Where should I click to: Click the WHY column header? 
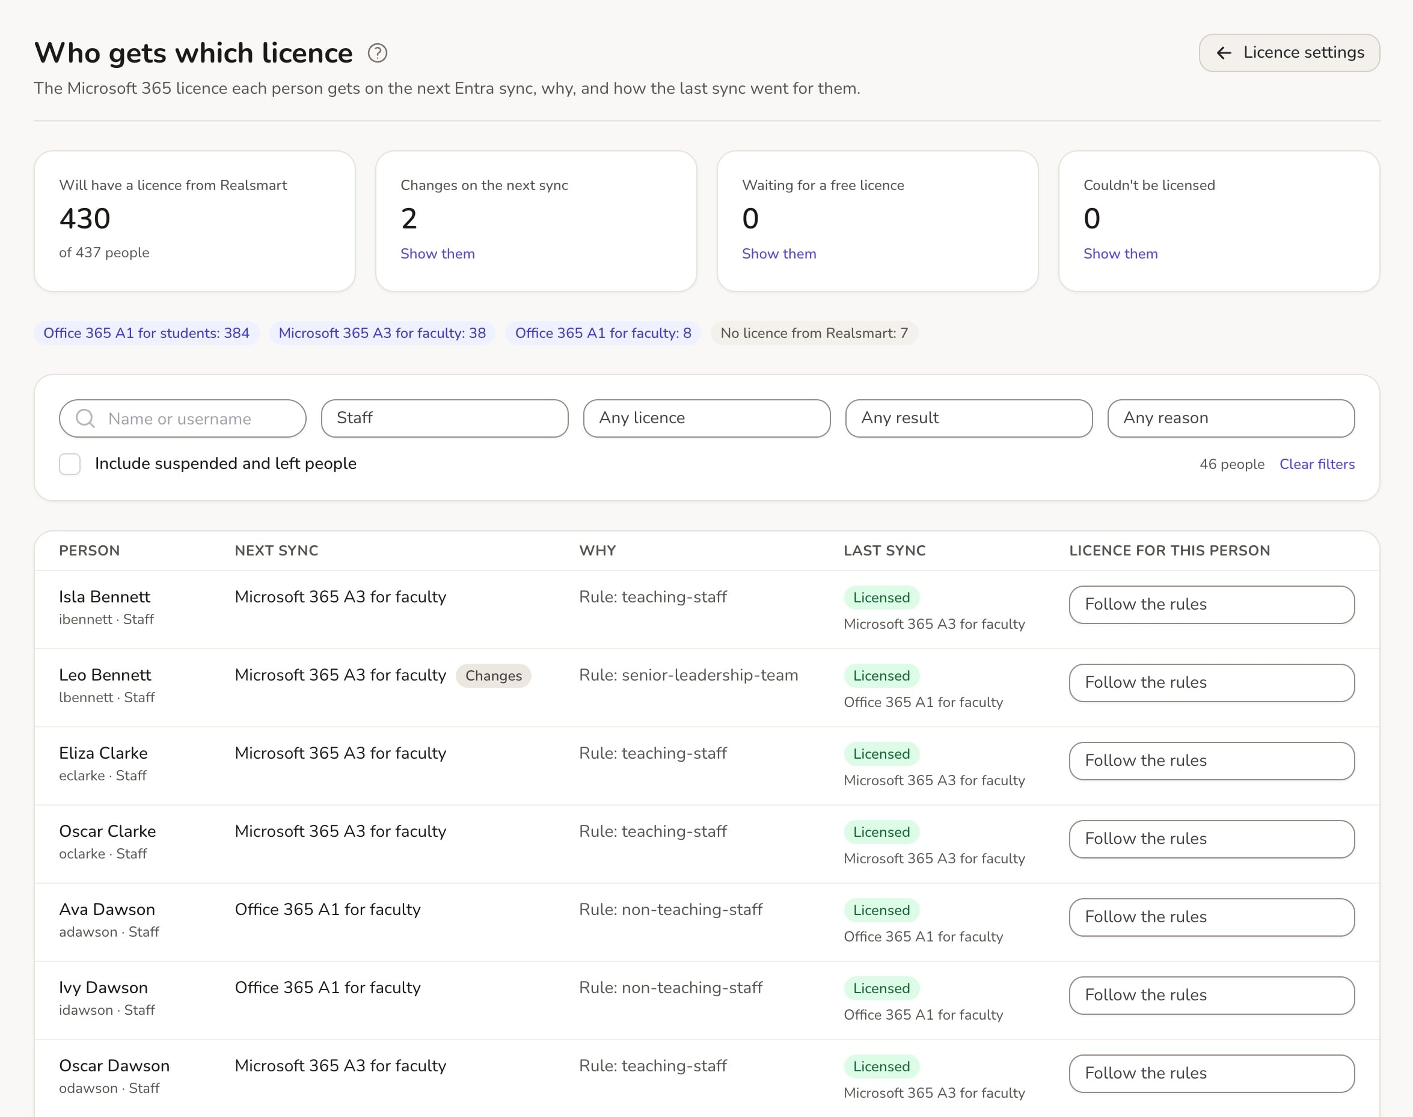(597, 551)
